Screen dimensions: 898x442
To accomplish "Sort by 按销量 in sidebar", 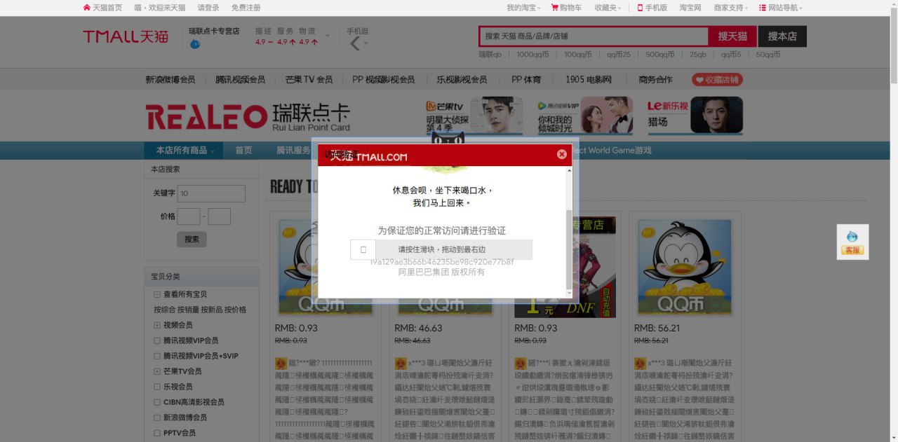I will [188, 310].
